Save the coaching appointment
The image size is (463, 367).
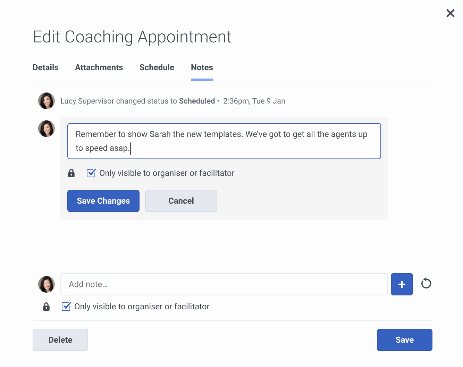pos(404,340)
